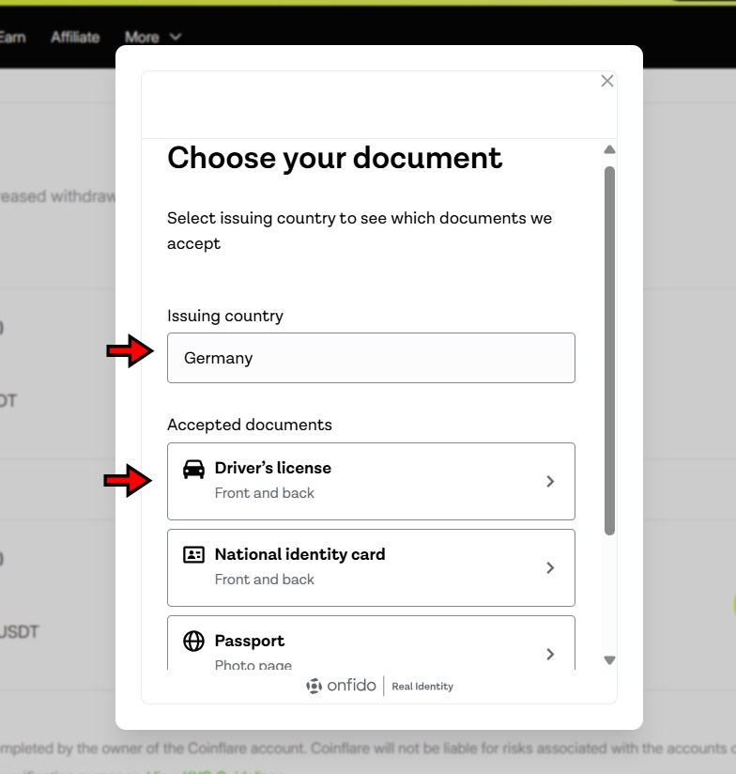736x774 pixels.
Task: Open the Issuing country field showing Germany
Action: (x=371, y=358)
